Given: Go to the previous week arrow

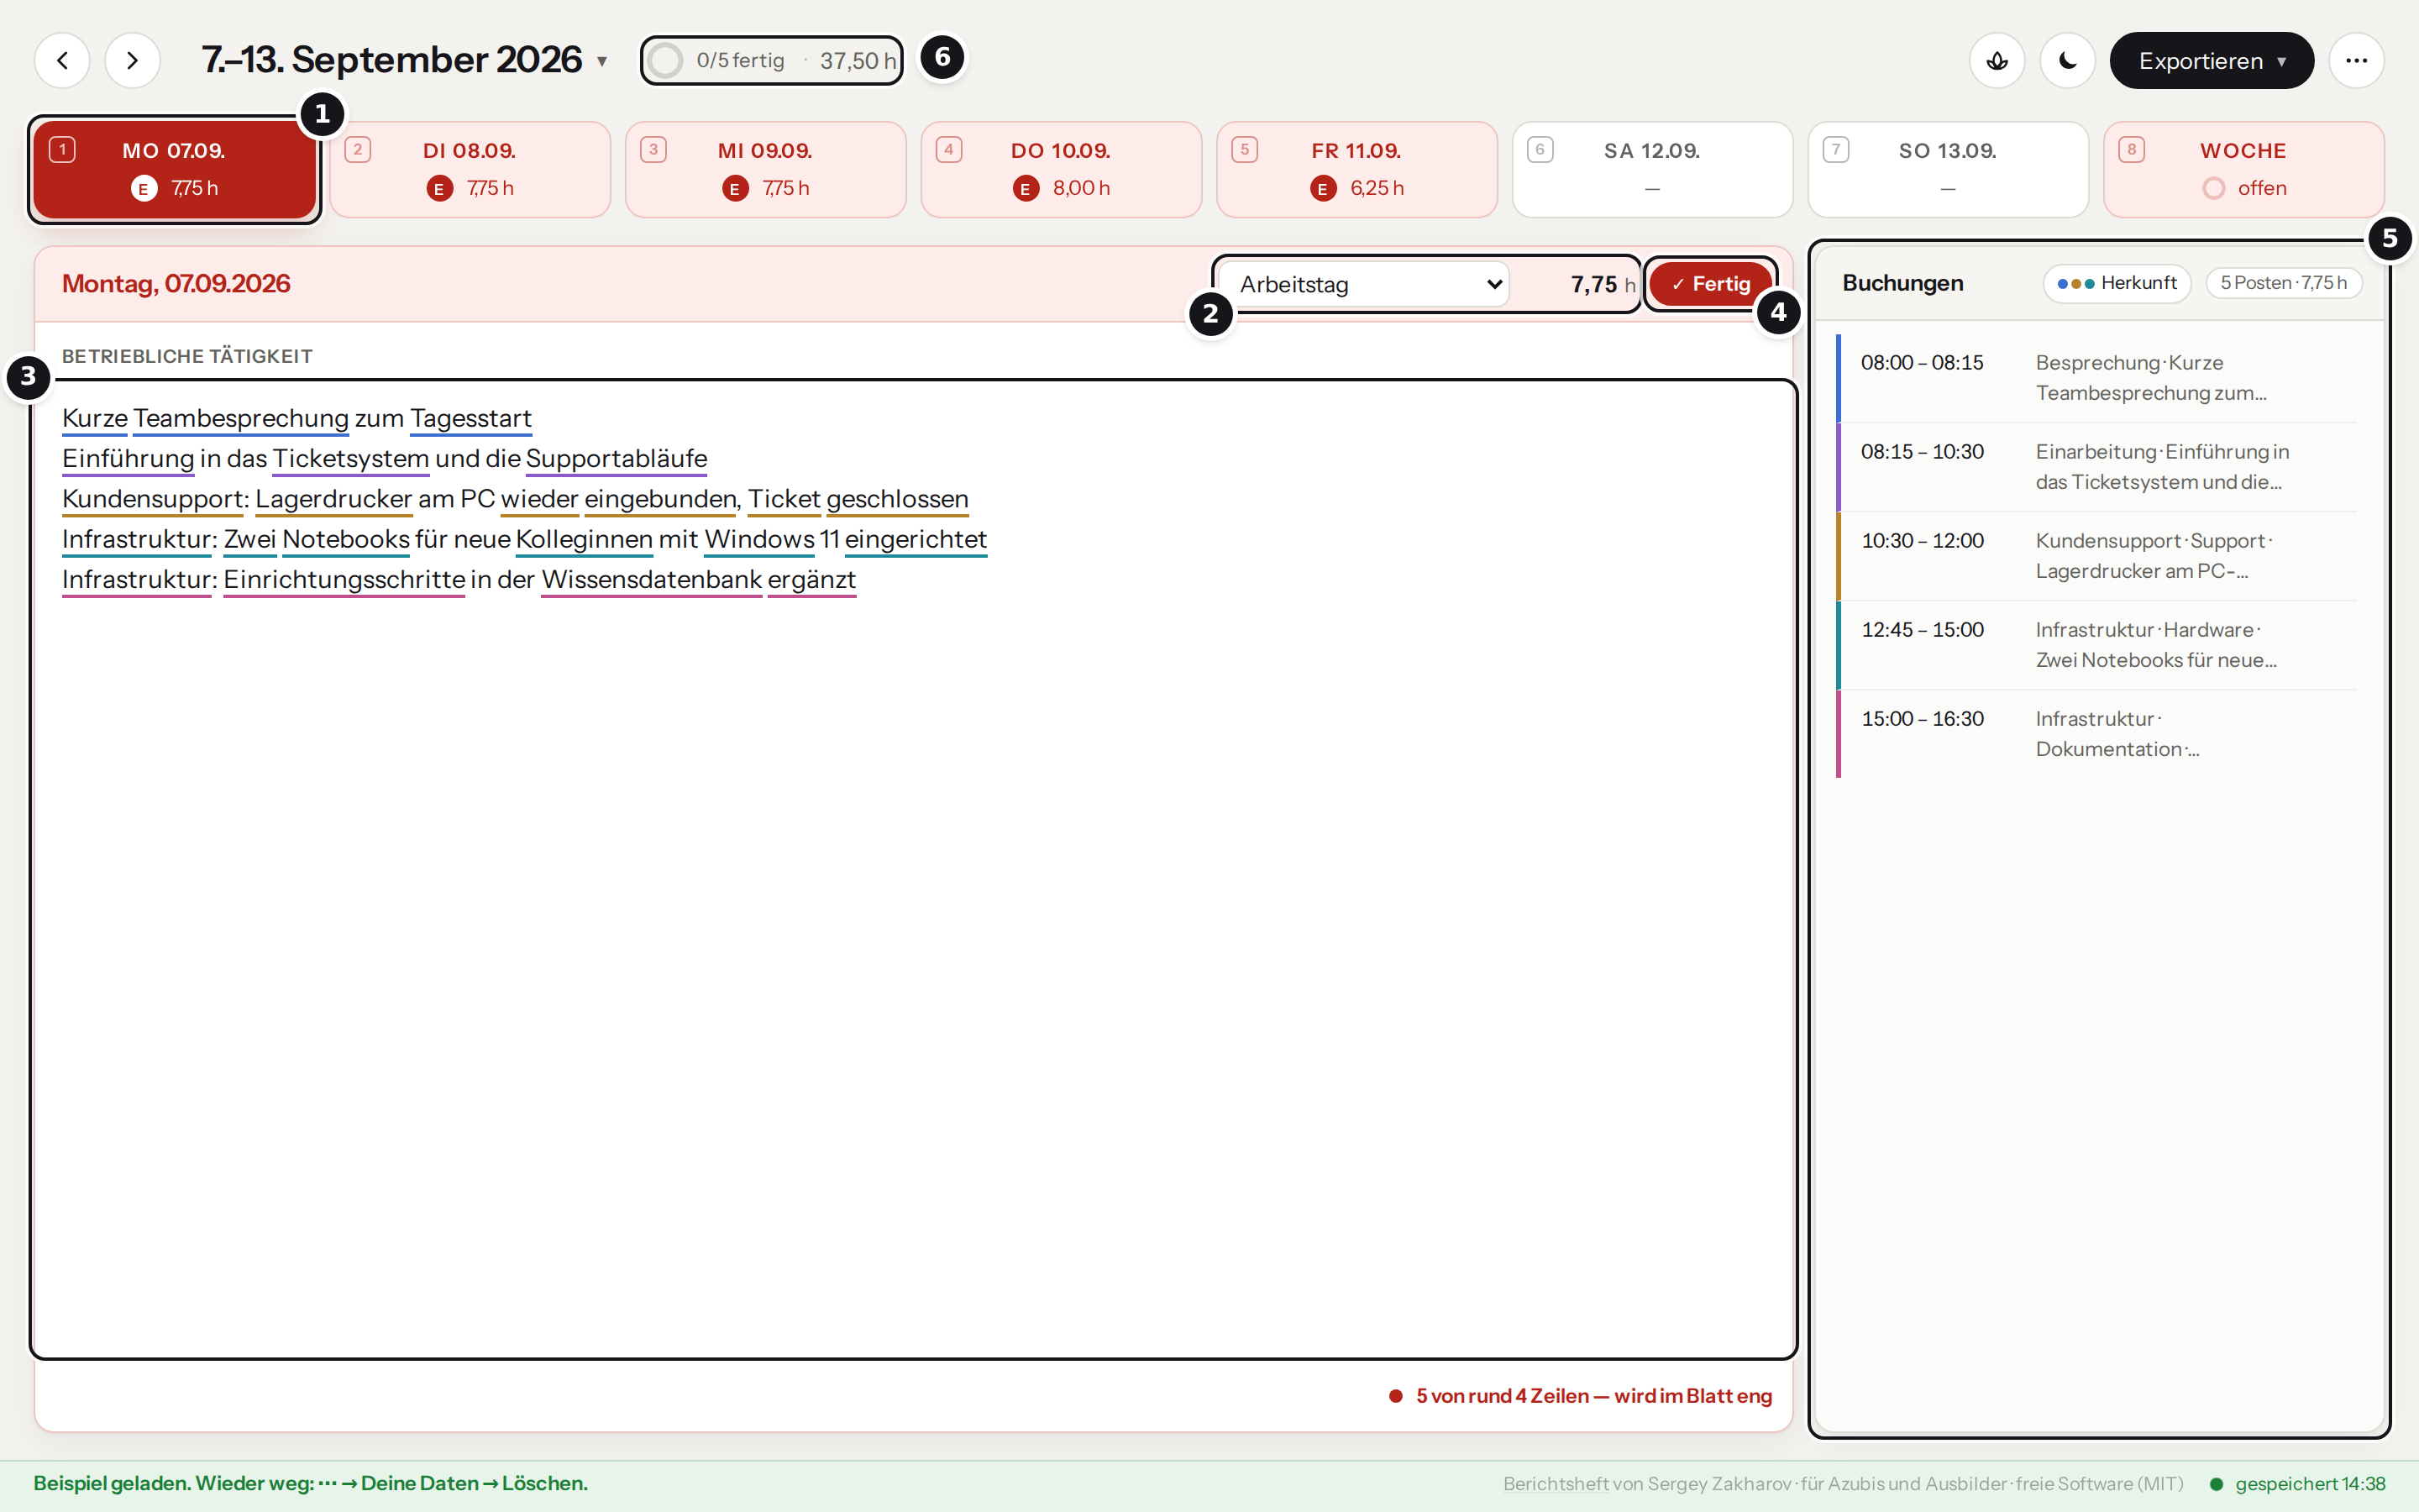Looking at the screenshot, I should pos(62,61).
